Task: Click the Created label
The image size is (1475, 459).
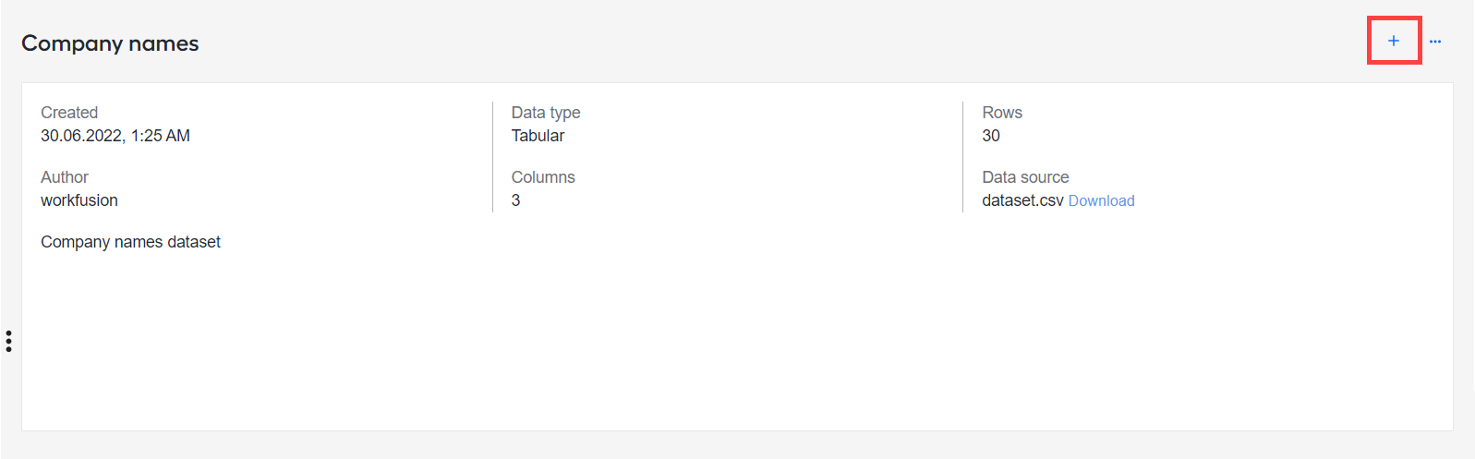Action: point(69,113)
